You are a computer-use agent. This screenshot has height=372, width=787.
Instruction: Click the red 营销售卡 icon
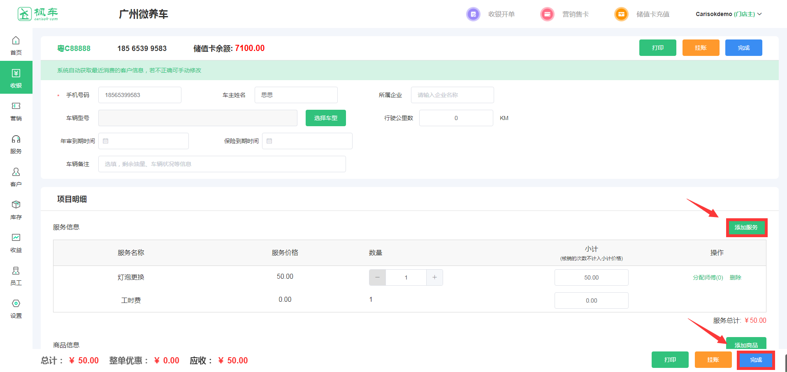pos(547,14)
